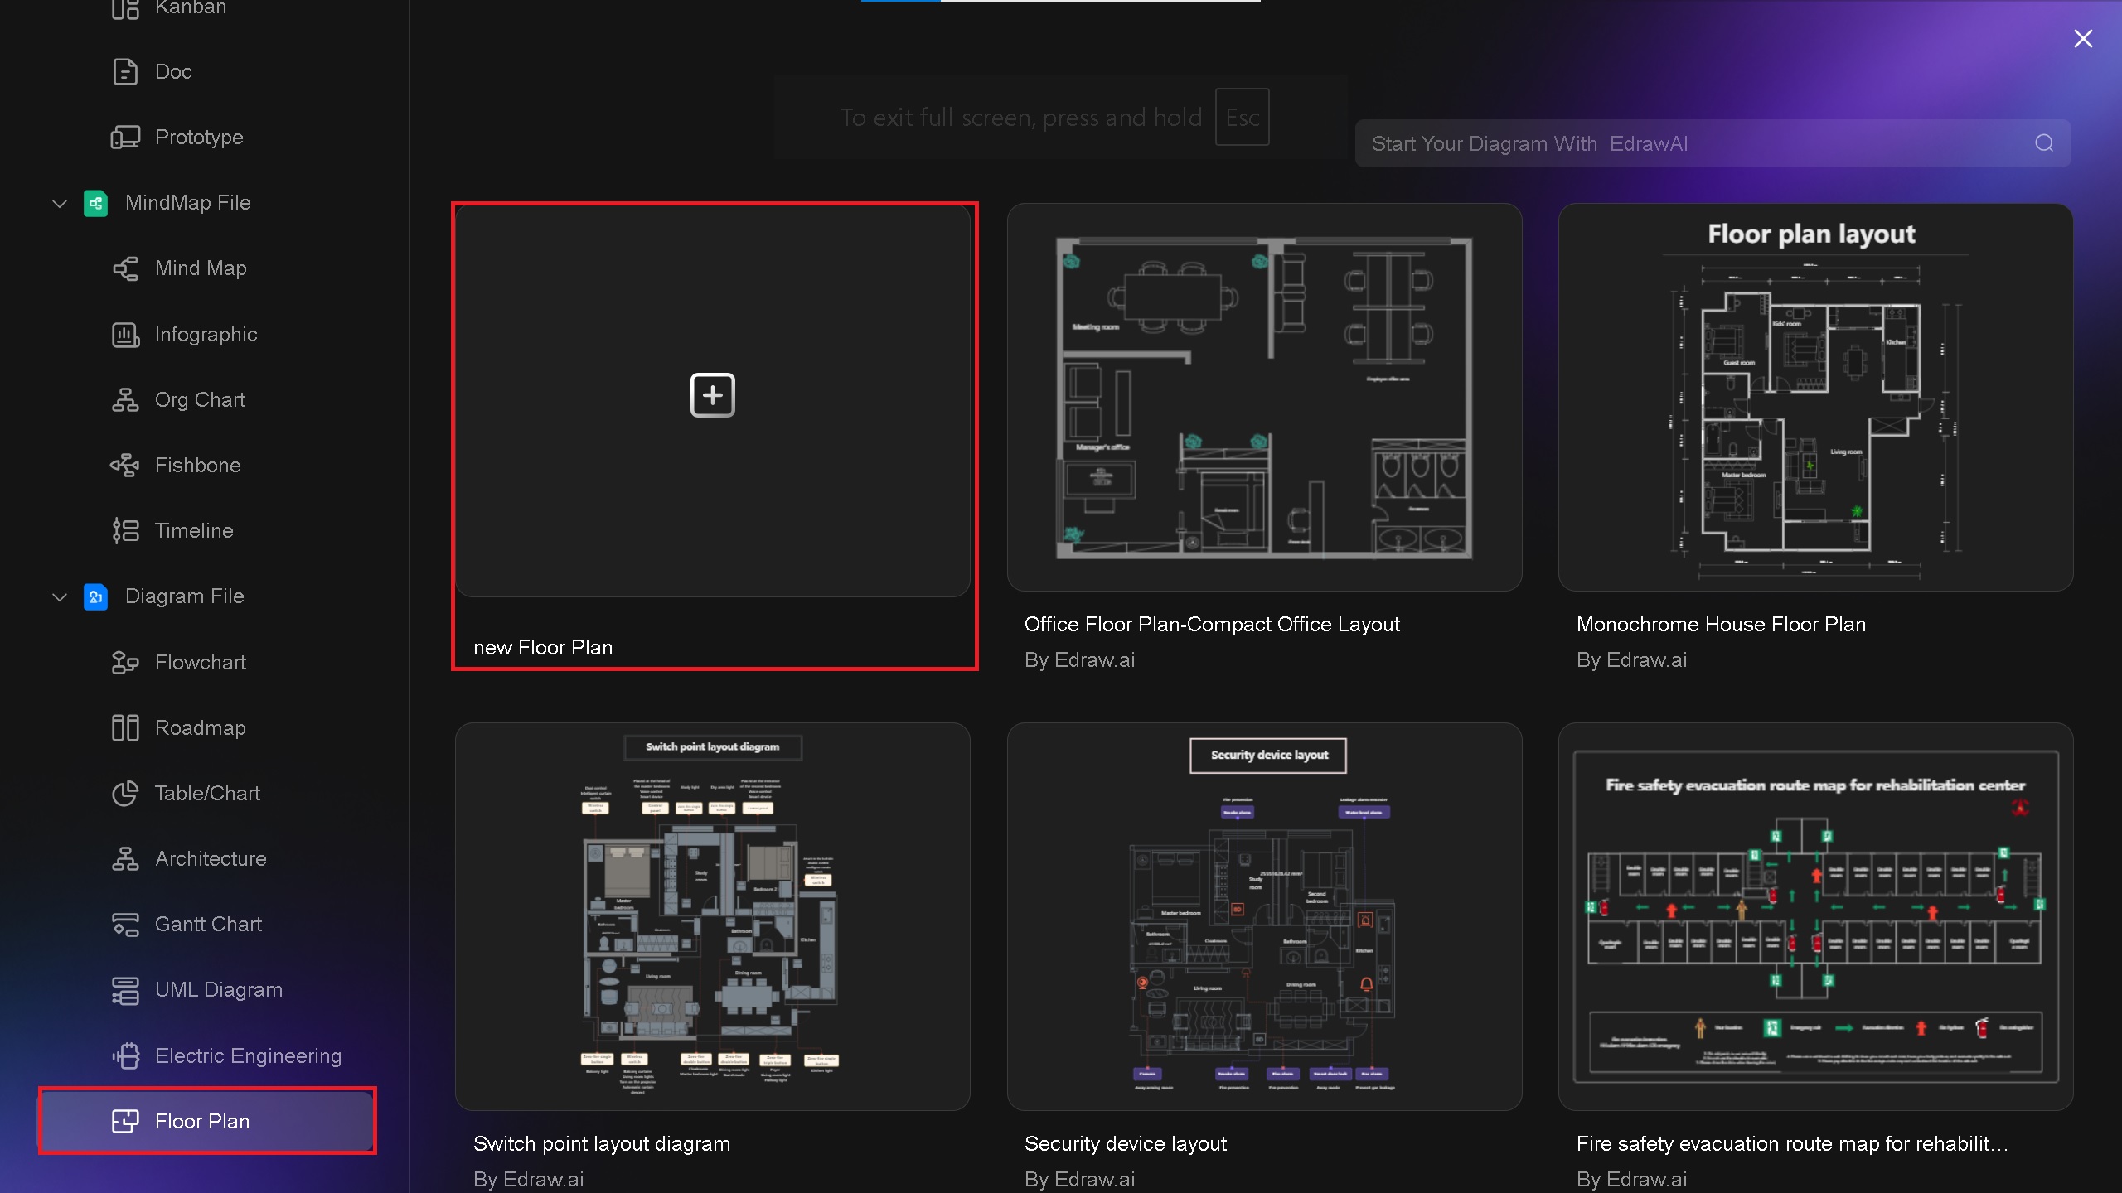Click the Electric Engineering icon

pyautogui.click(x=125, y=1056)
